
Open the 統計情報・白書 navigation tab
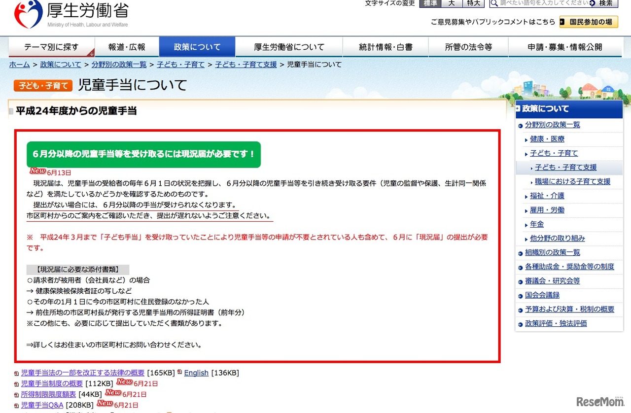[386, 47]
